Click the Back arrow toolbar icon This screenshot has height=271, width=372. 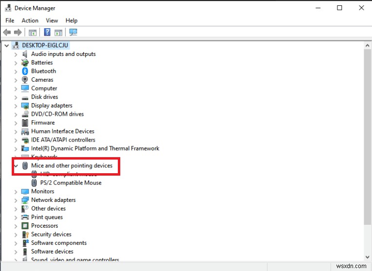(x=7, y=32)
